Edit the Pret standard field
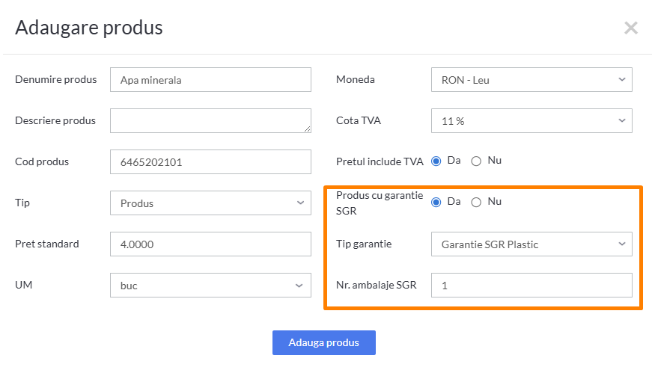Screen dimensions: 652x370 coord(210,244)
